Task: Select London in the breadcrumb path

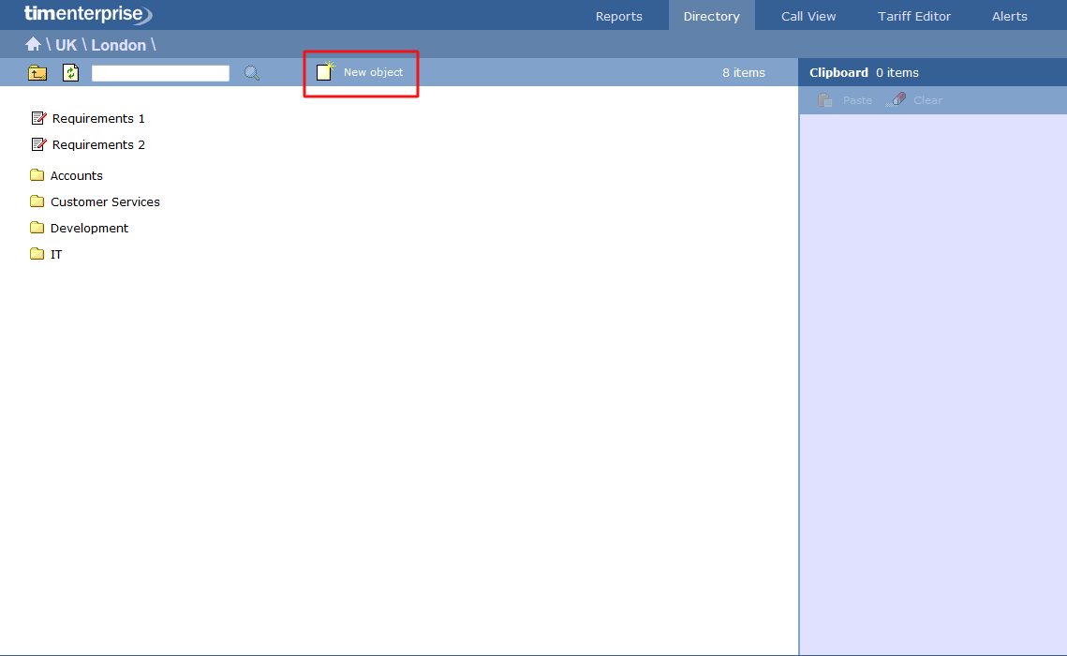Action: [x=118, y=45]
